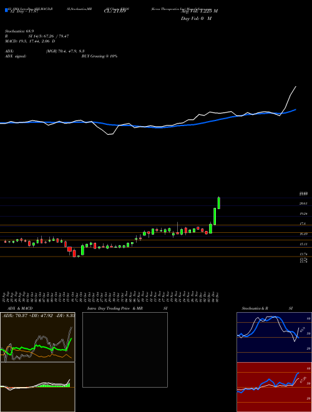Select the '(MGR) 70.4, 47.9, 8.3' ADX values
Screen dimensions: 312x412
[x=65, y=51]
